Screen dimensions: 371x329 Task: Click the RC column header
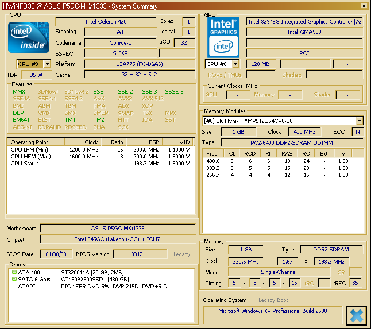point(306,153)
